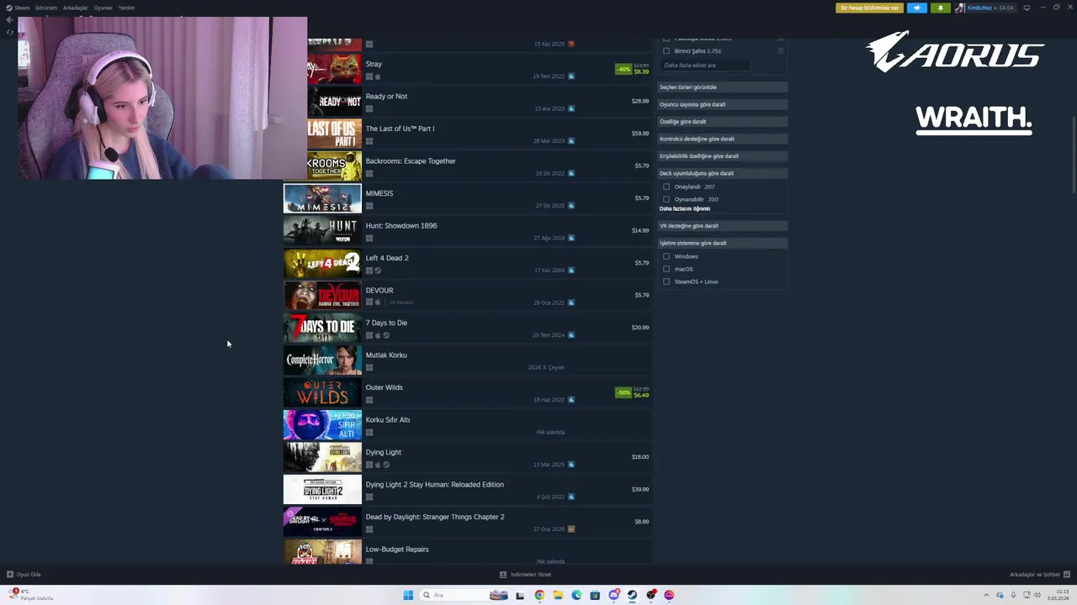
Task: Open the Left 4 Dead 2 listing
Action: click(467, 263)
